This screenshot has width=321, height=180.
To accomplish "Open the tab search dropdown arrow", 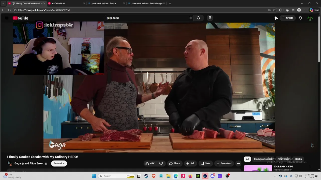I will click(x=3, y=3).
